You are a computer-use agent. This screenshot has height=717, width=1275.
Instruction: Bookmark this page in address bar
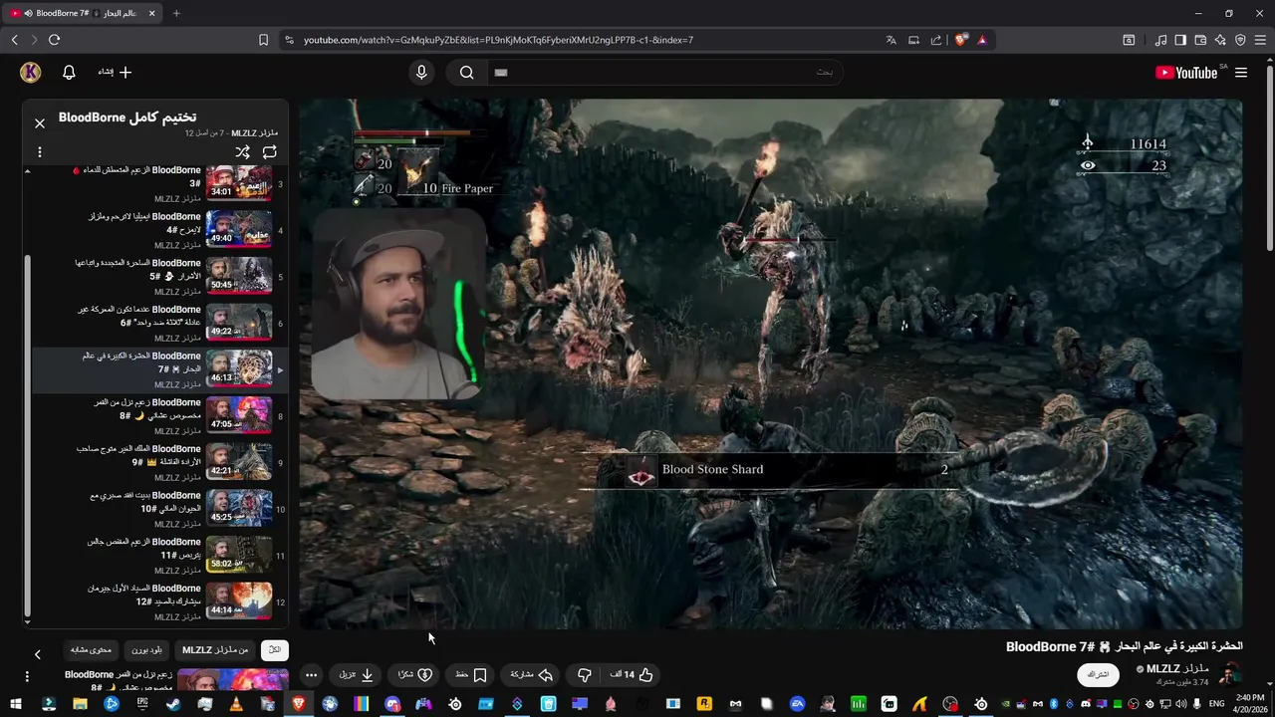tap(263, 40)
